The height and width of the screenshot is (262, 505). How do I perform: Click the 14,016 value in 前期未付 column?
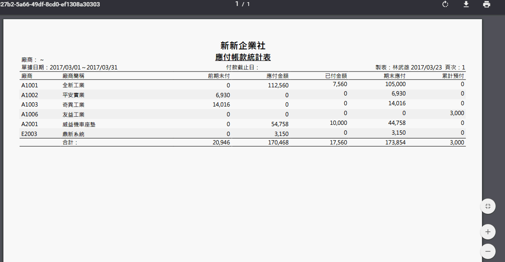coord(221,105)
